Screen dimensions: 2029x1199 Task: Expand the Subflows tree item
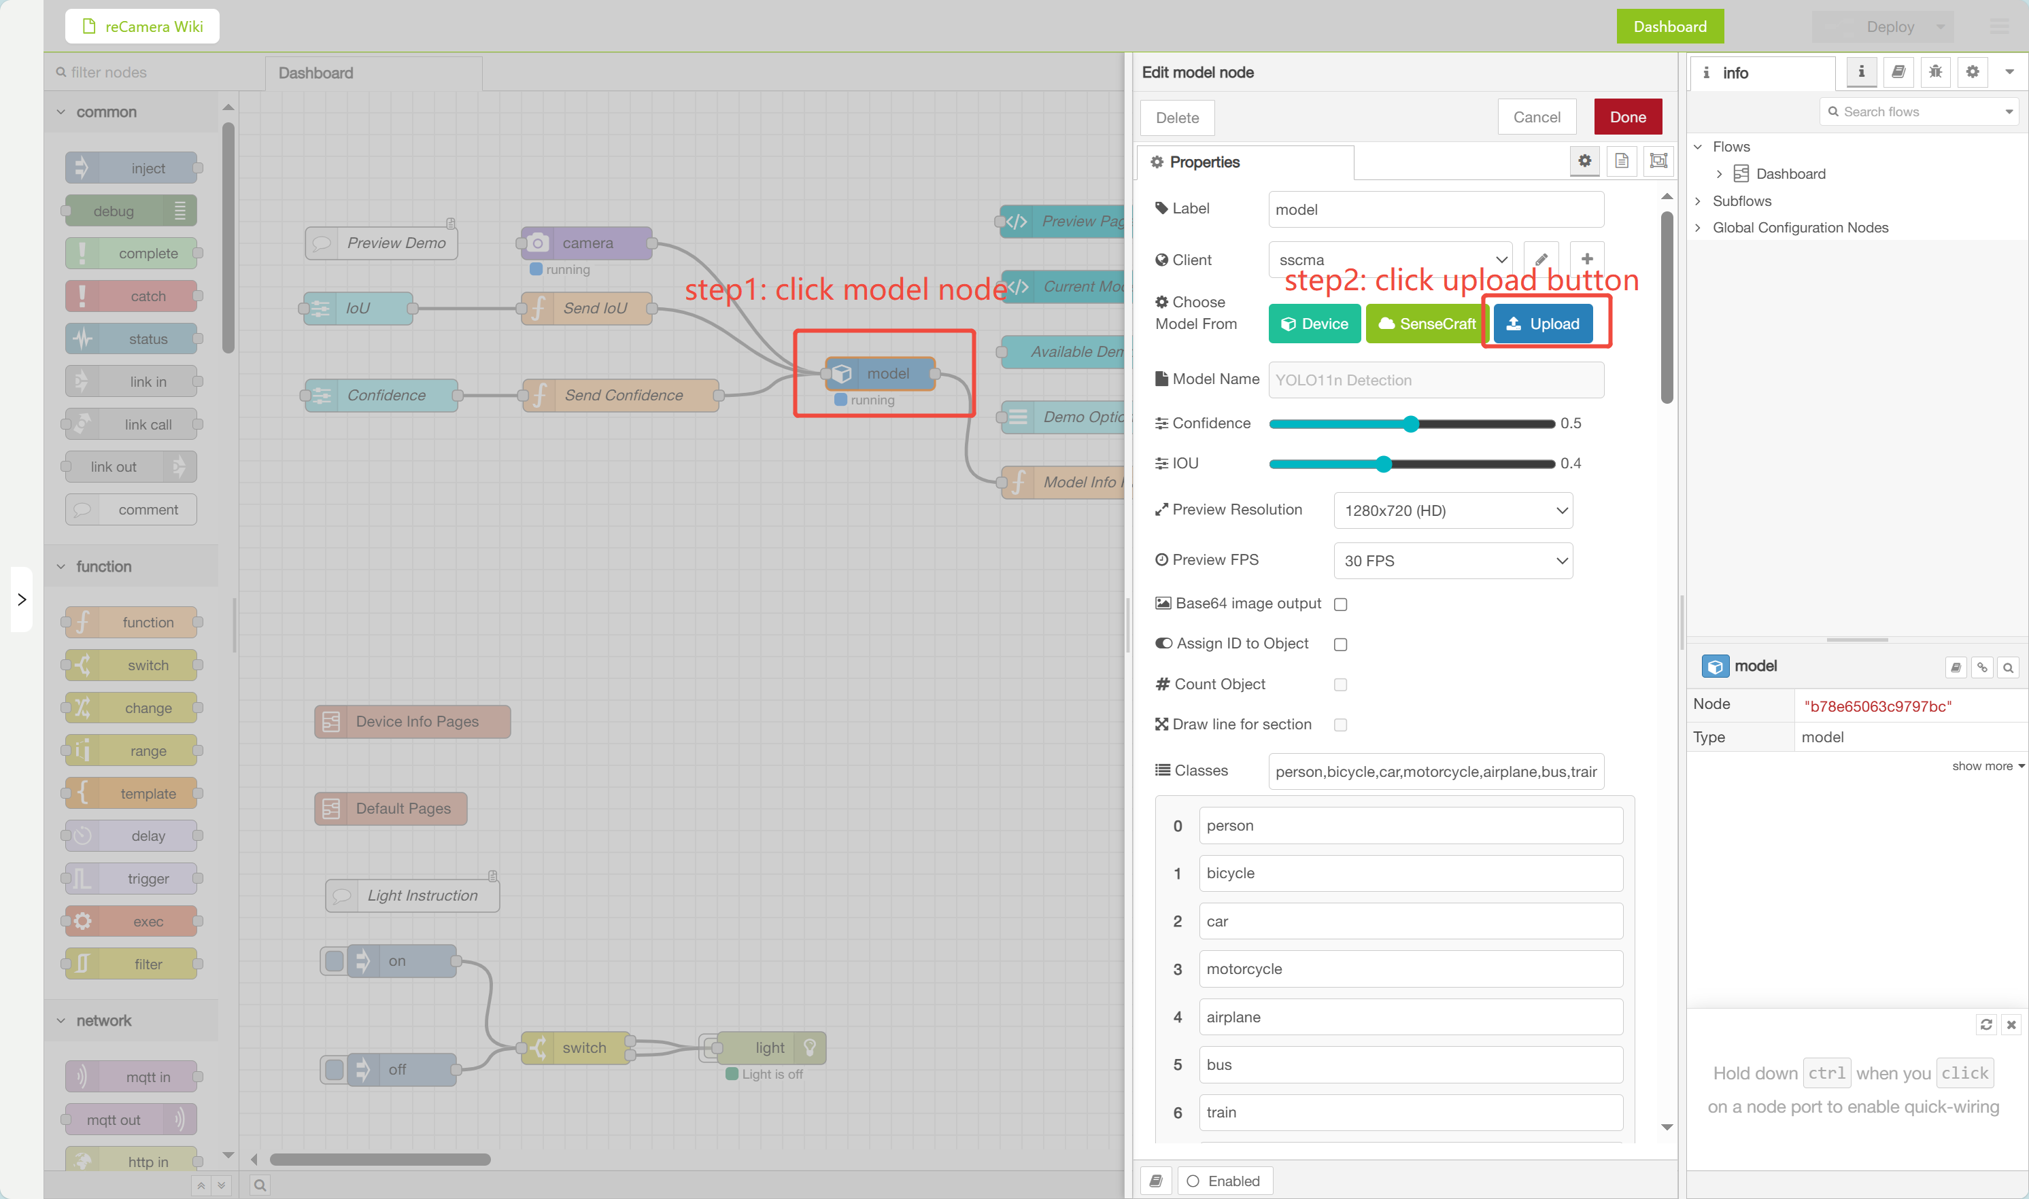(1698, 201)
